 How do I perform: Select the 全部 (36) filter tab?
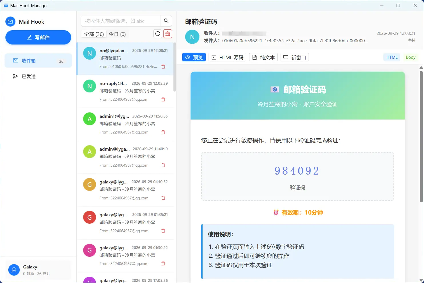pyautogui.click(x=94, y=34)
